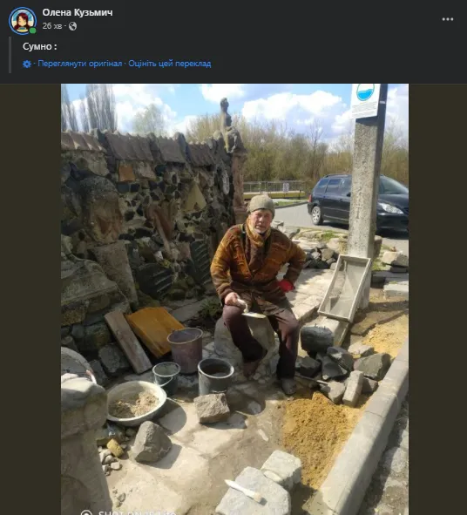Click the globe public audience icon
467x515 pixels.
[x=72, y=26]
